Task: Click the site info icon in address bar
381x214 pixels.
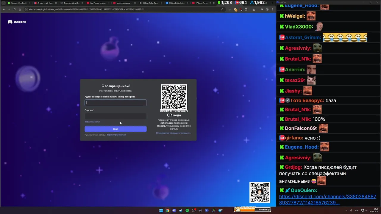Action: point(26,9)
